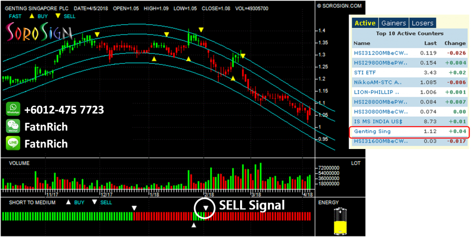Click the circled white sell signal arrow
This screenshot has width=471, height=237.
[x=206, y=208]
